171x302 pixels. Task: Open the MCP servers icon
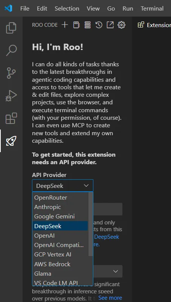click(x=87, y=25)
